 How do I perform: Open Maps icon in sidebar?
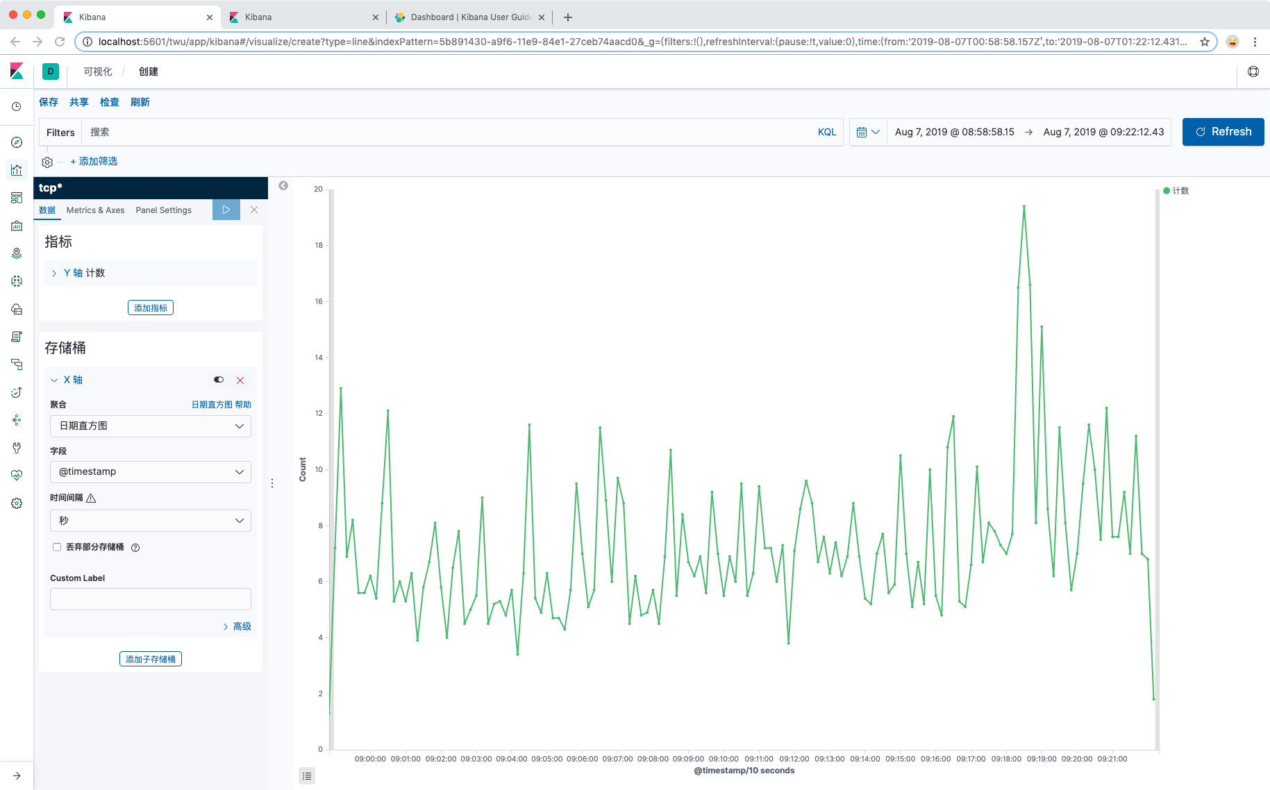click(17, 253)
